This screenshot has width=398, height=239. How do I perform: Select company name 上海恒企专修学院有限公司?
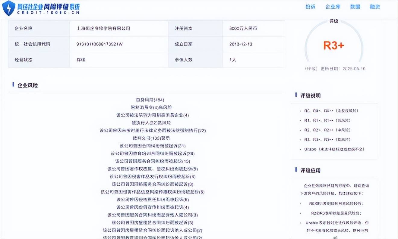pyautogui.click(x=103, y=29)
